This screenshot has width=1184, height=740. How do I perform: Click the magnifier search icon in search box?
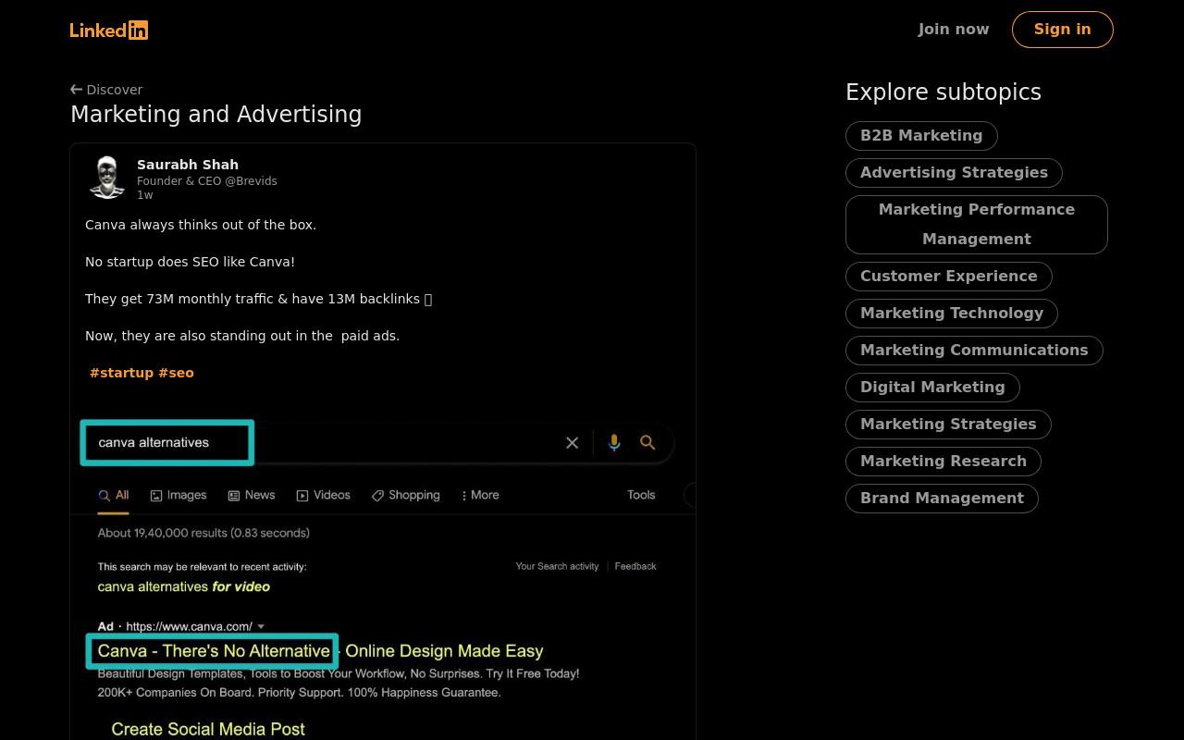pos(647,443)
